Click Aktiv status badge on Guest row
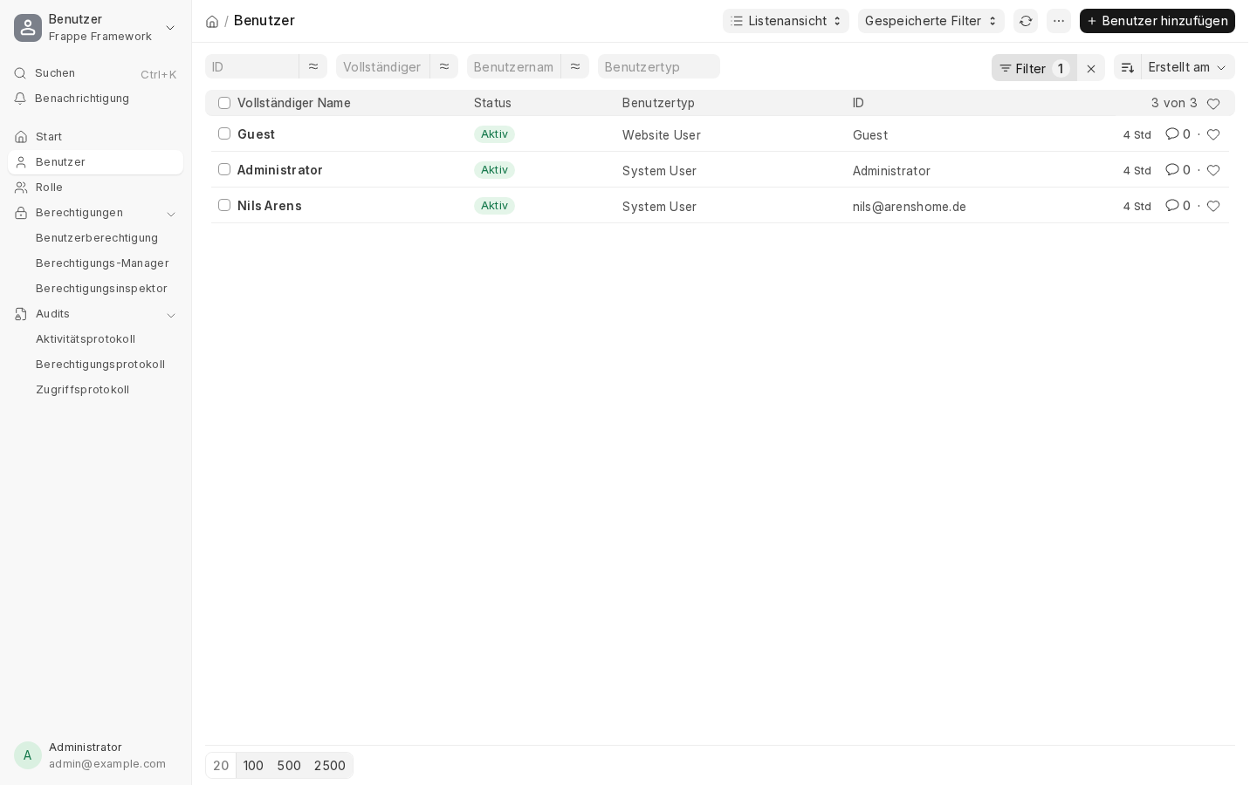 click(494, 134)
